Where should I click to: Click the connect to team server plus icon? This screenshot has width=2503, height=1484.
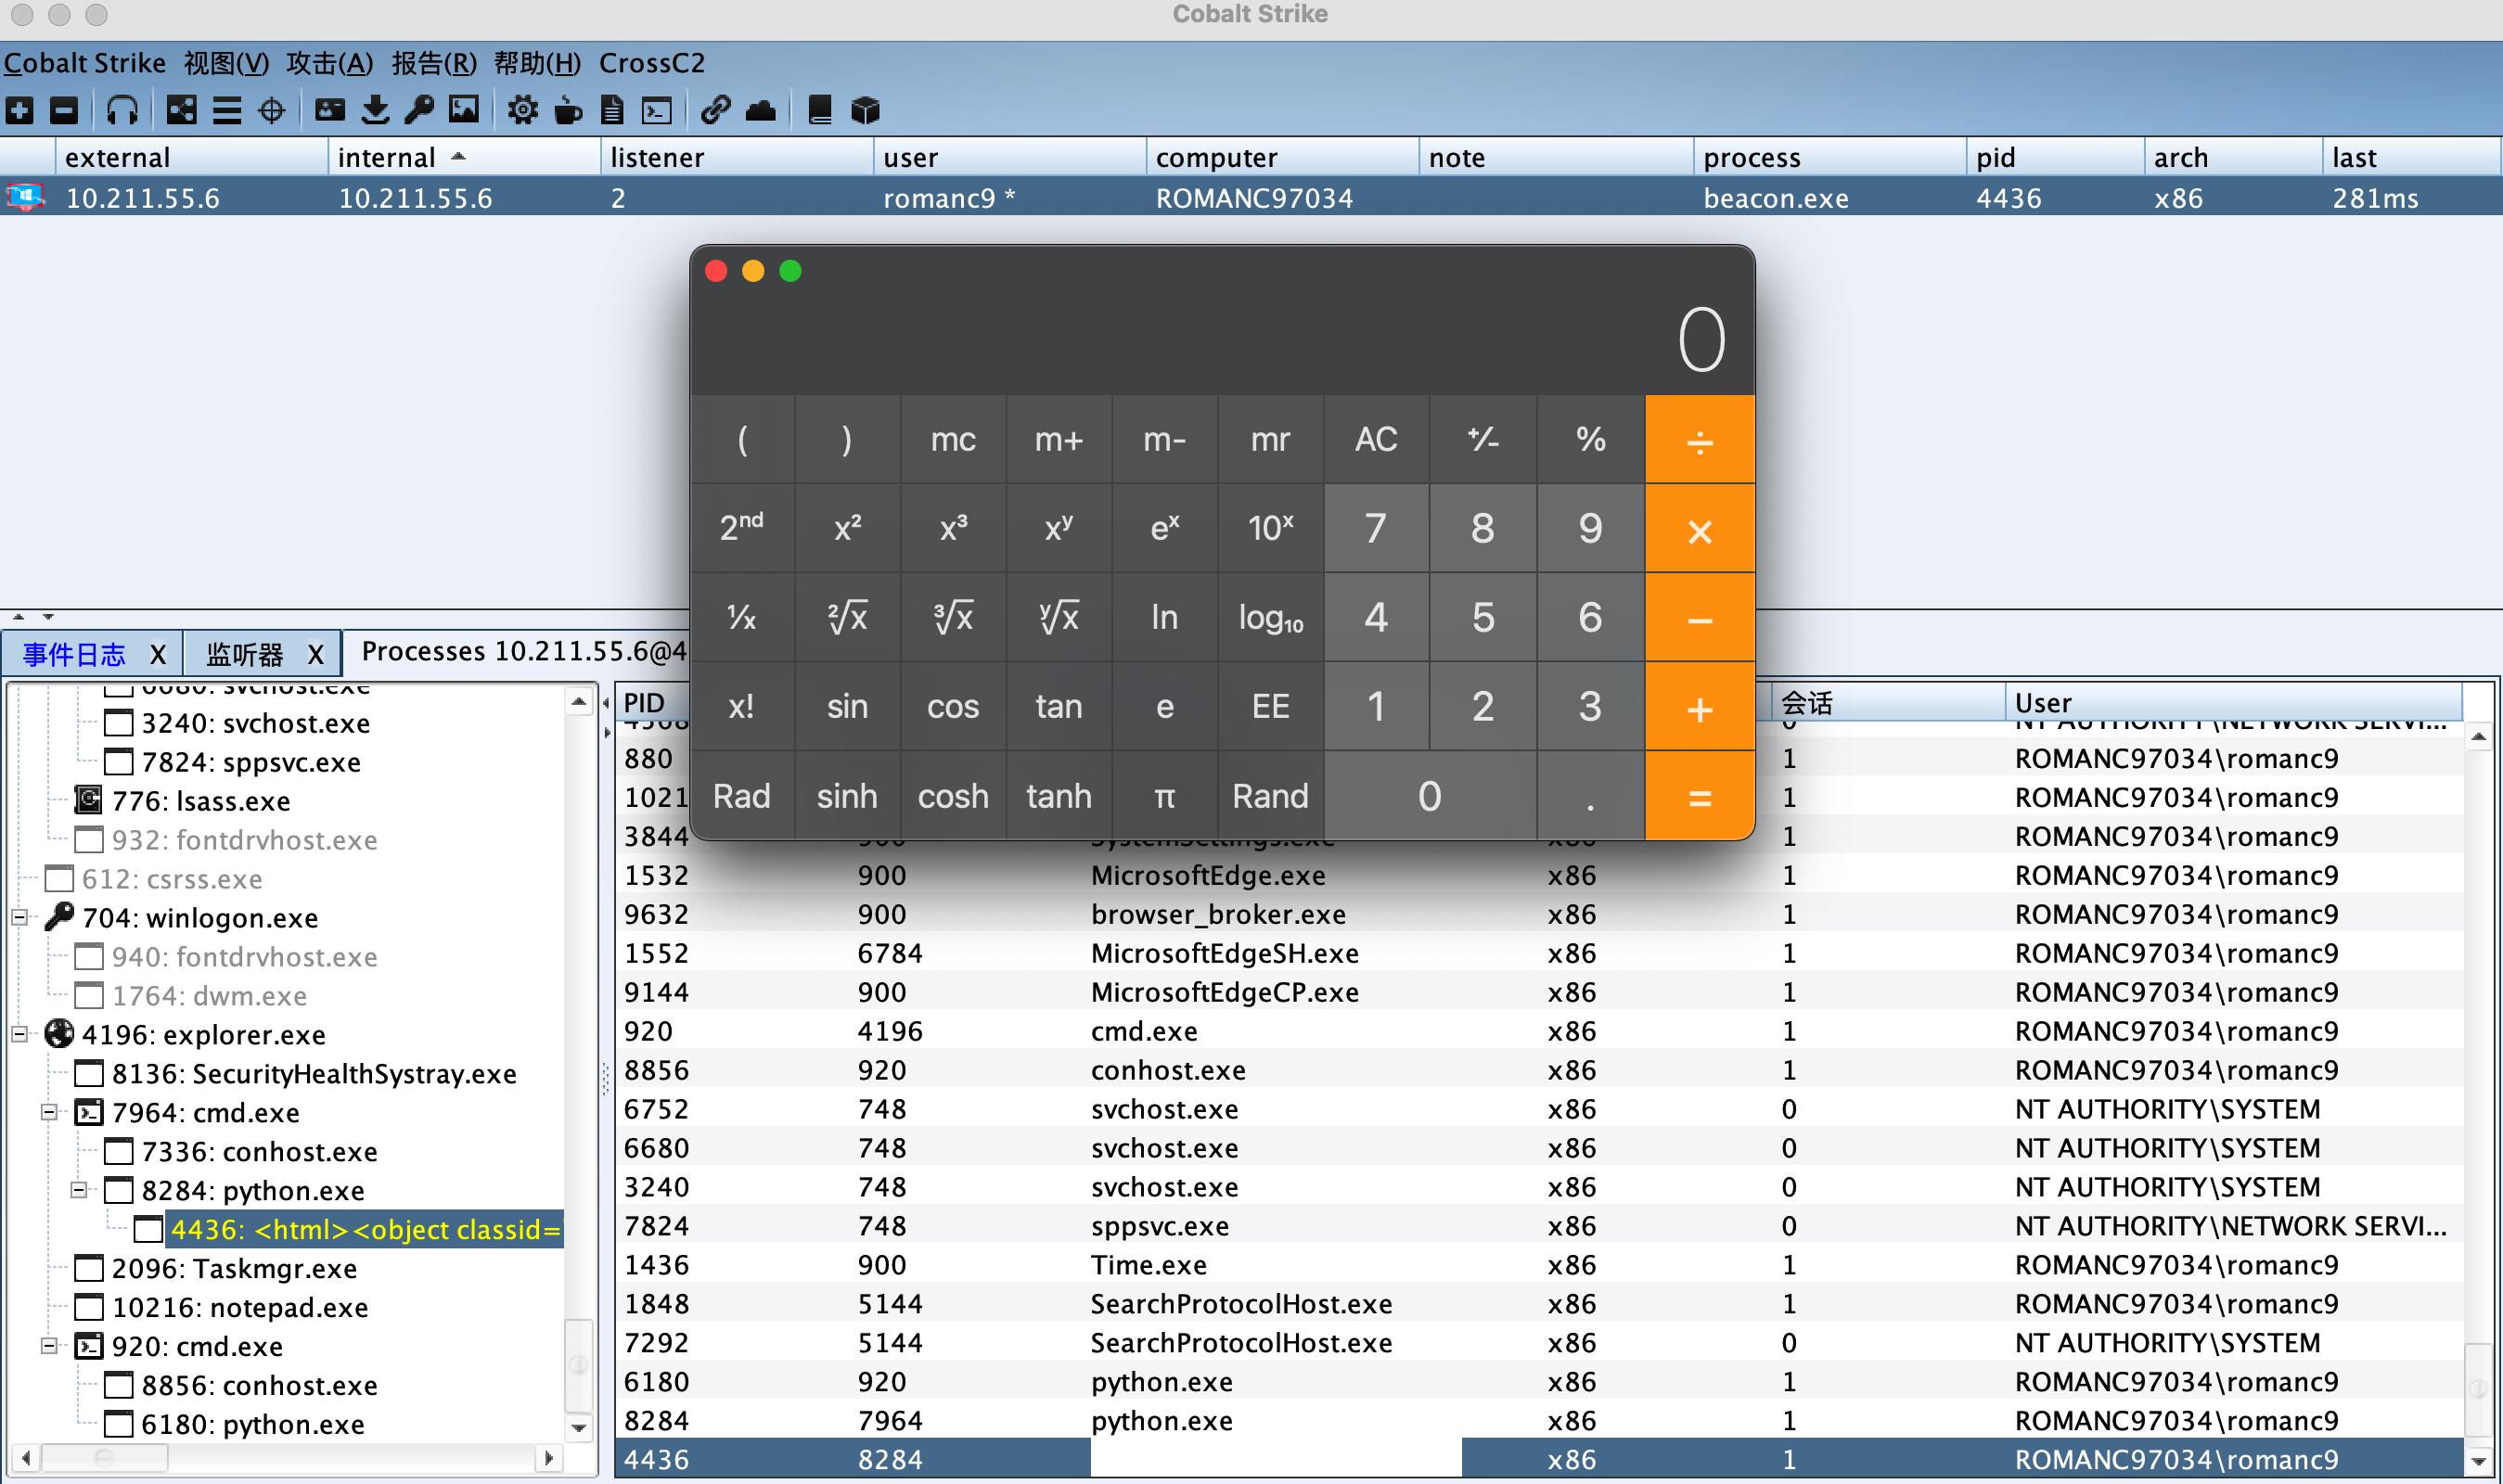pyautogui.click(x=20, y=110)
